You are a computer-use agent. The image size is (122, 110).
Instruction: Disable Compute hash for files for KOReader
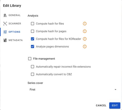[32, 39]
